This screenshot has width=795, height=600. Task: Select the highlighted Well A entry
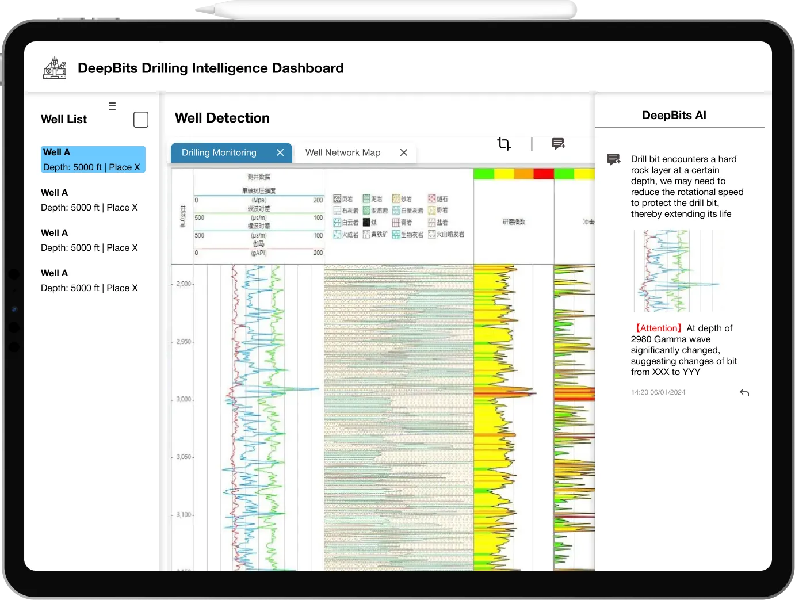pos(93,159)
